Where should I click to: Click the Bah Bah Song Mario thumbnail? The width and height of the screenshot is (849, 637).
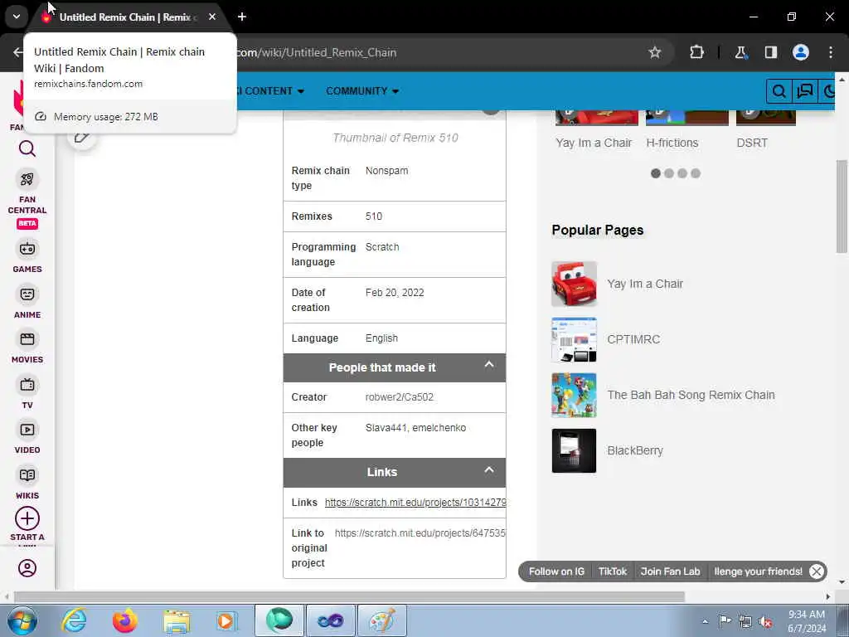(574, 395)
